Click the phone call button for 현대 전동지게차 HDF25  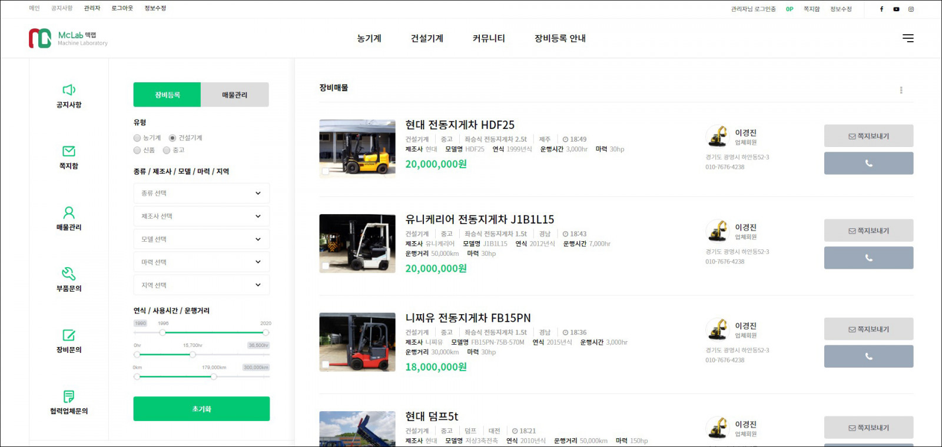tap(868, 164)
